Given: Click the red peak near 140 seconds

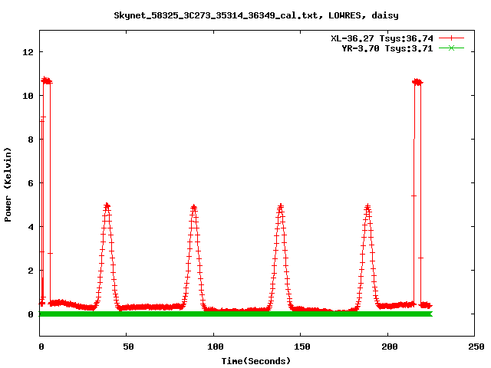Looking at the screenshot, I should [x=281, y=206].
